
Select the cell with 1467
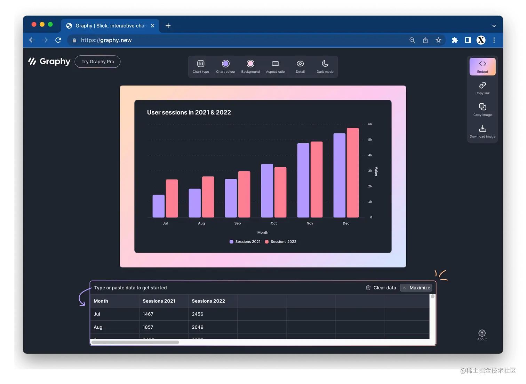164,314
